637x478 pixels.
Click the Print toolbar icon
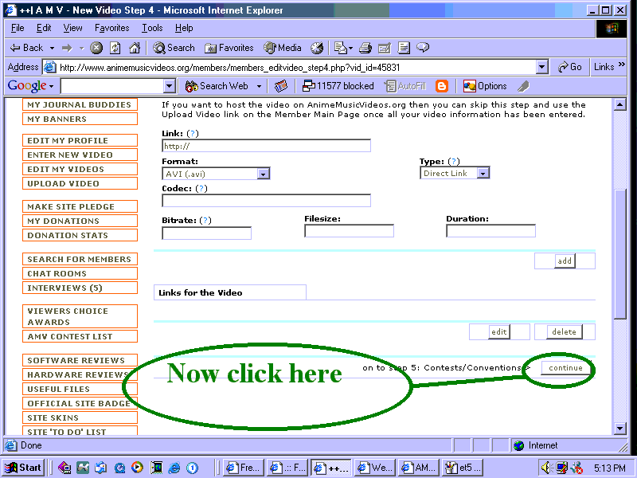[x=365, y=48]
